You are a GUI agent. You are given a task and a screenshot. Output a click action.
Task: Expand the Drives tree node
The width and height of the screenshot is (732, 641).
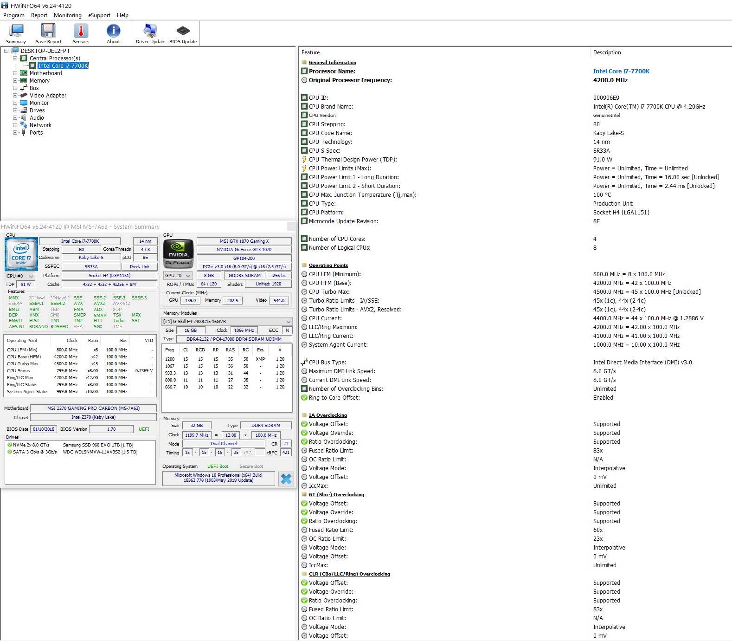(x=15, y=110)
